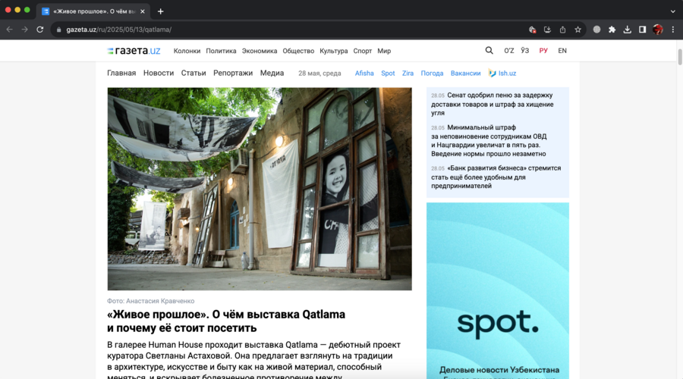Open the Экономика section

pyautogui.click(x=260, y=51)
